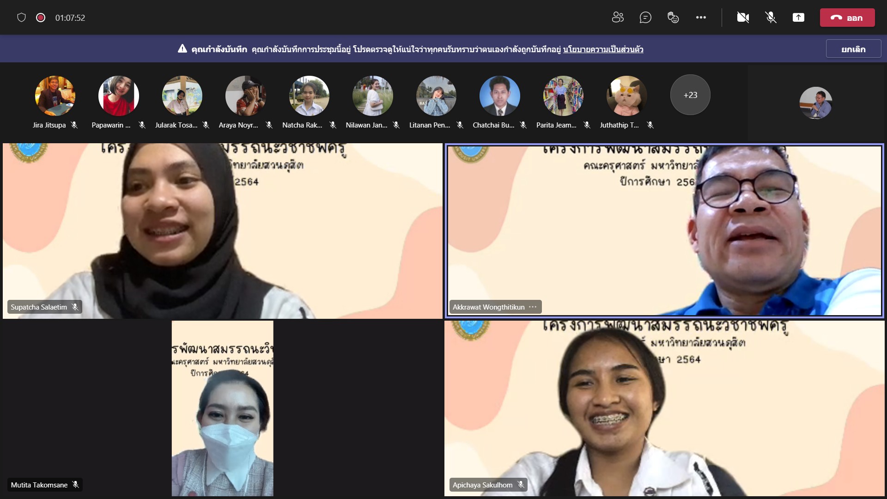The image size is (887, 499).
Task: Click muted mic icon beside Jularak Tosa
Action: pos(206,125)
